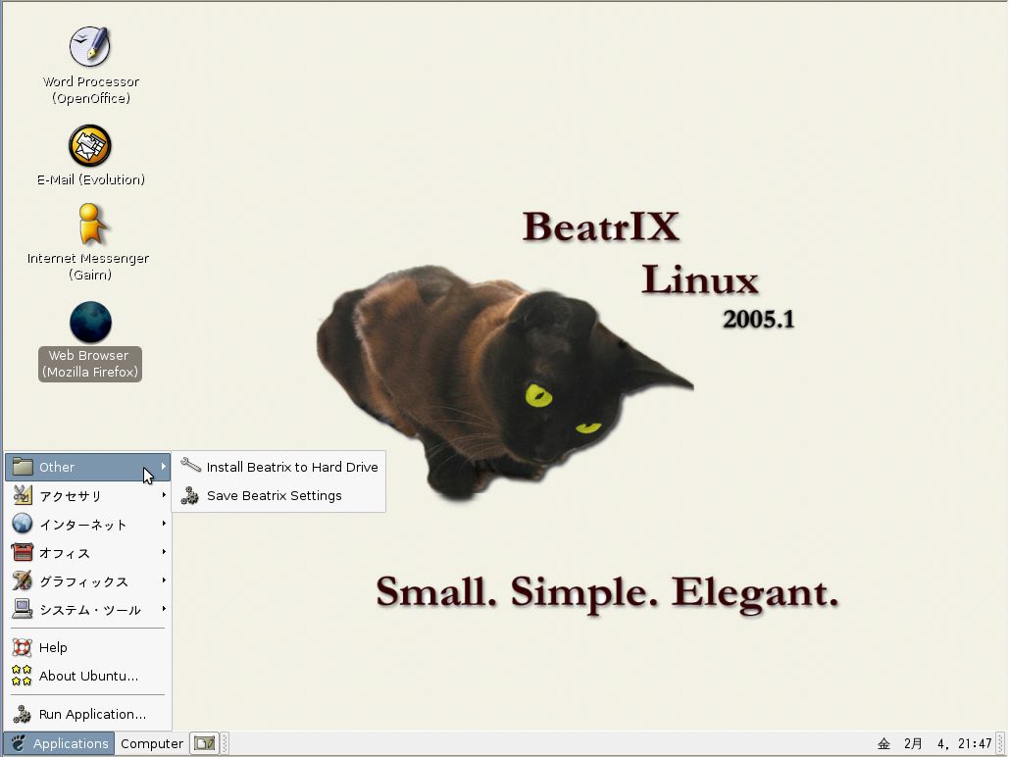Screen dimensions: 1009x757
Task: Expand the Other submenu arrow
Action: (x=164, y=466)
